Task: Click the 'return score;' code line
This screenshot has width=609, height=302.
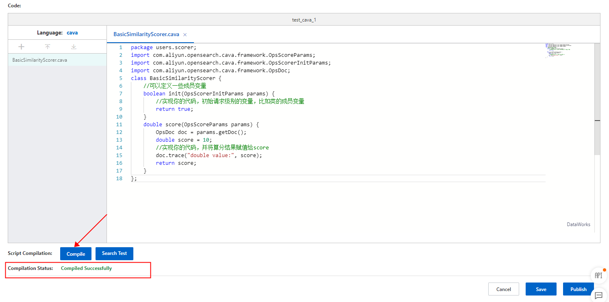Action: point(176,163)
